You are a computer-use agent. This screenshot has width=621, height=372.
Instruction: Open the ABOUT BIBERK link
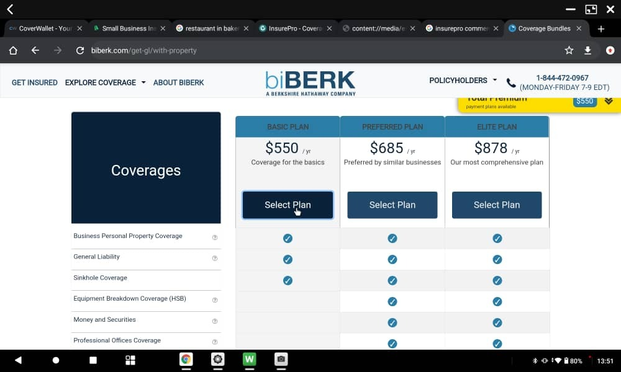tap(179, 82)
